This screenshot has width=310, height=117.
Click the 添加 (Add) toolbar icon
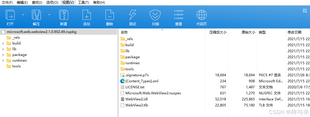point(87,15)
